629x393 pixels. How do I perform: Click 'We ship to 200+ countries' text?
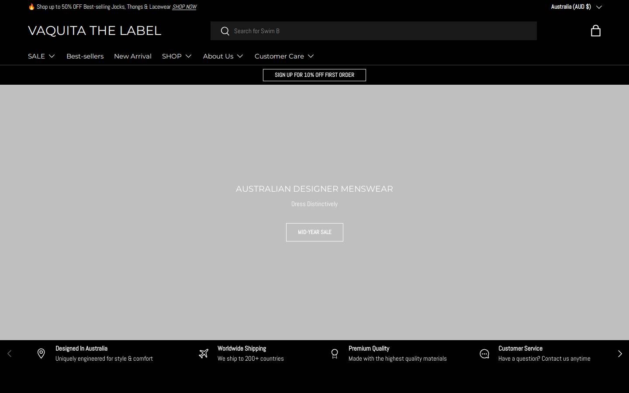pyautogui.click(x=251, y=359)
